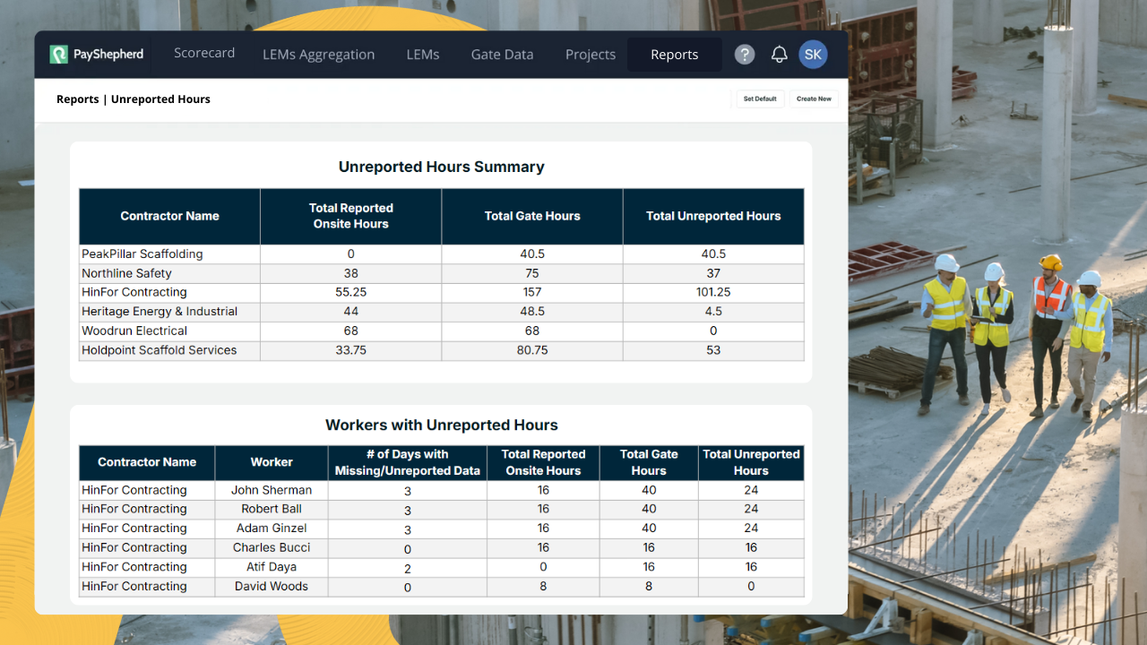The image size is (1147, 645).
Task: Select worker David Woods
Action: click(x=272, y=587)
